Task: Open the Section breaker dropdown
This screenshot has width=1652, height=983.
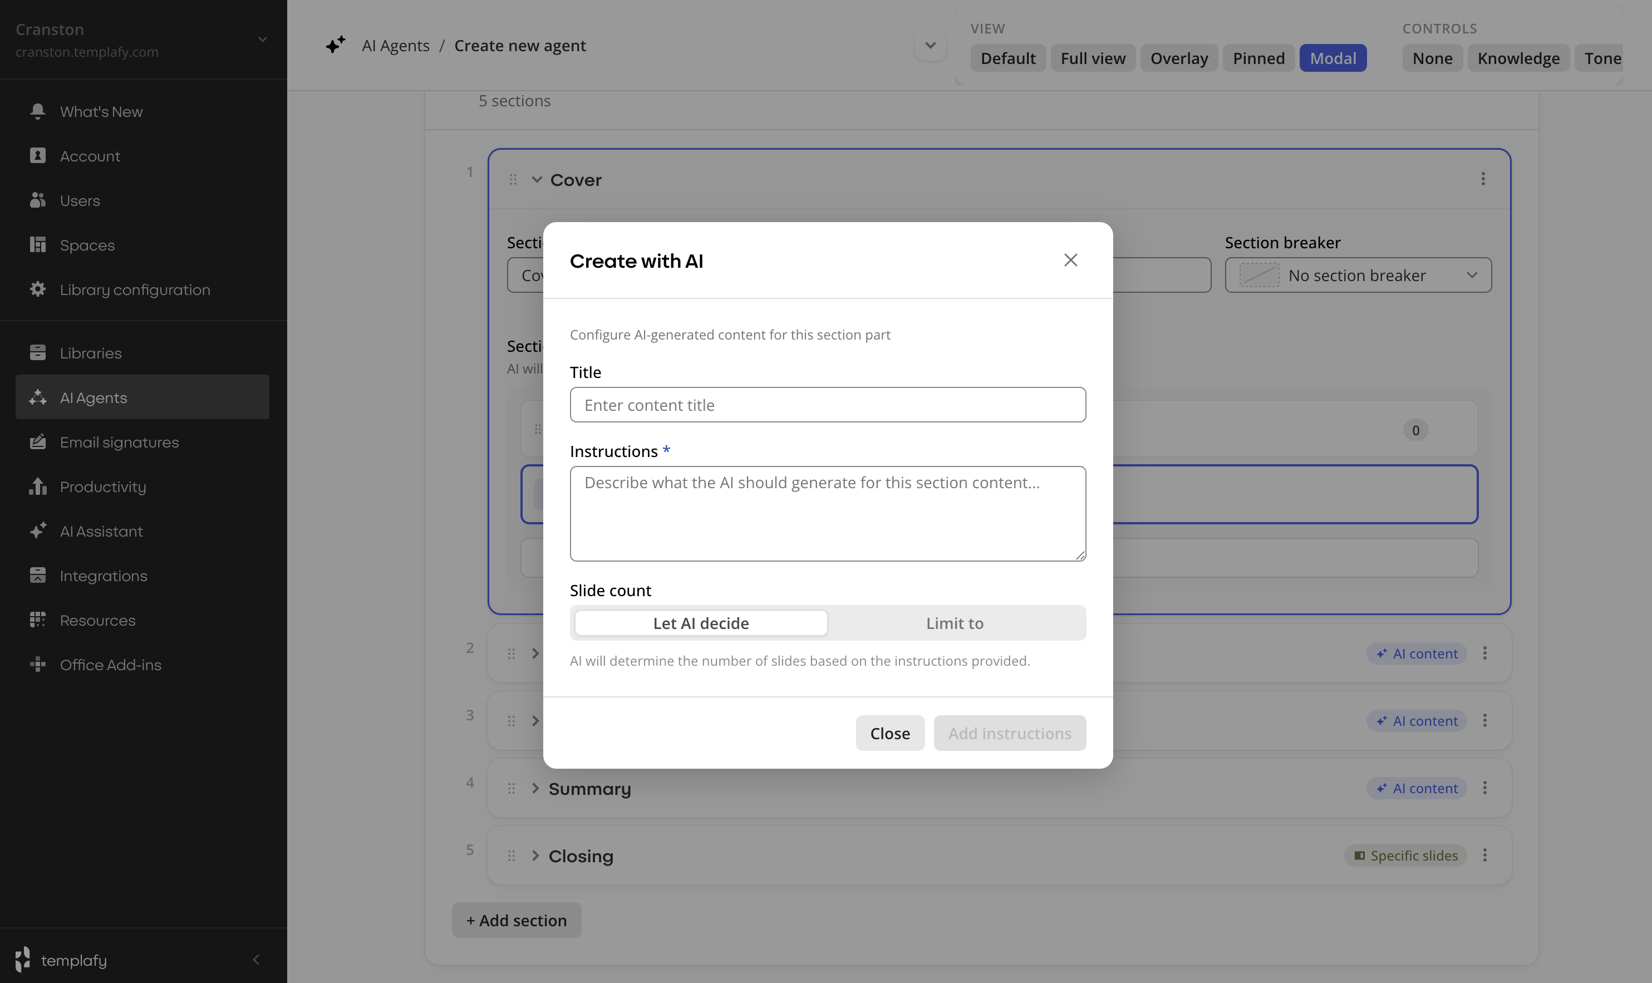Action: pos(1358,275)
